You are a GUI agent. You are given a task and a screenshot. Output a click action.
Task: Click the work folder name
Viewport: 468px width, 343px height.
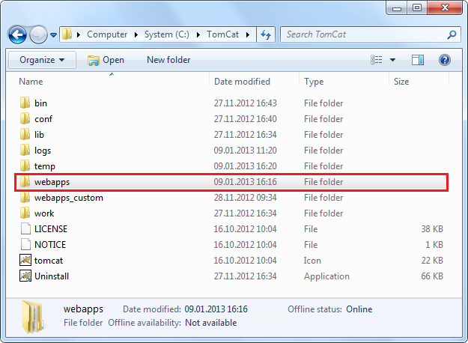tap(44, 213)
